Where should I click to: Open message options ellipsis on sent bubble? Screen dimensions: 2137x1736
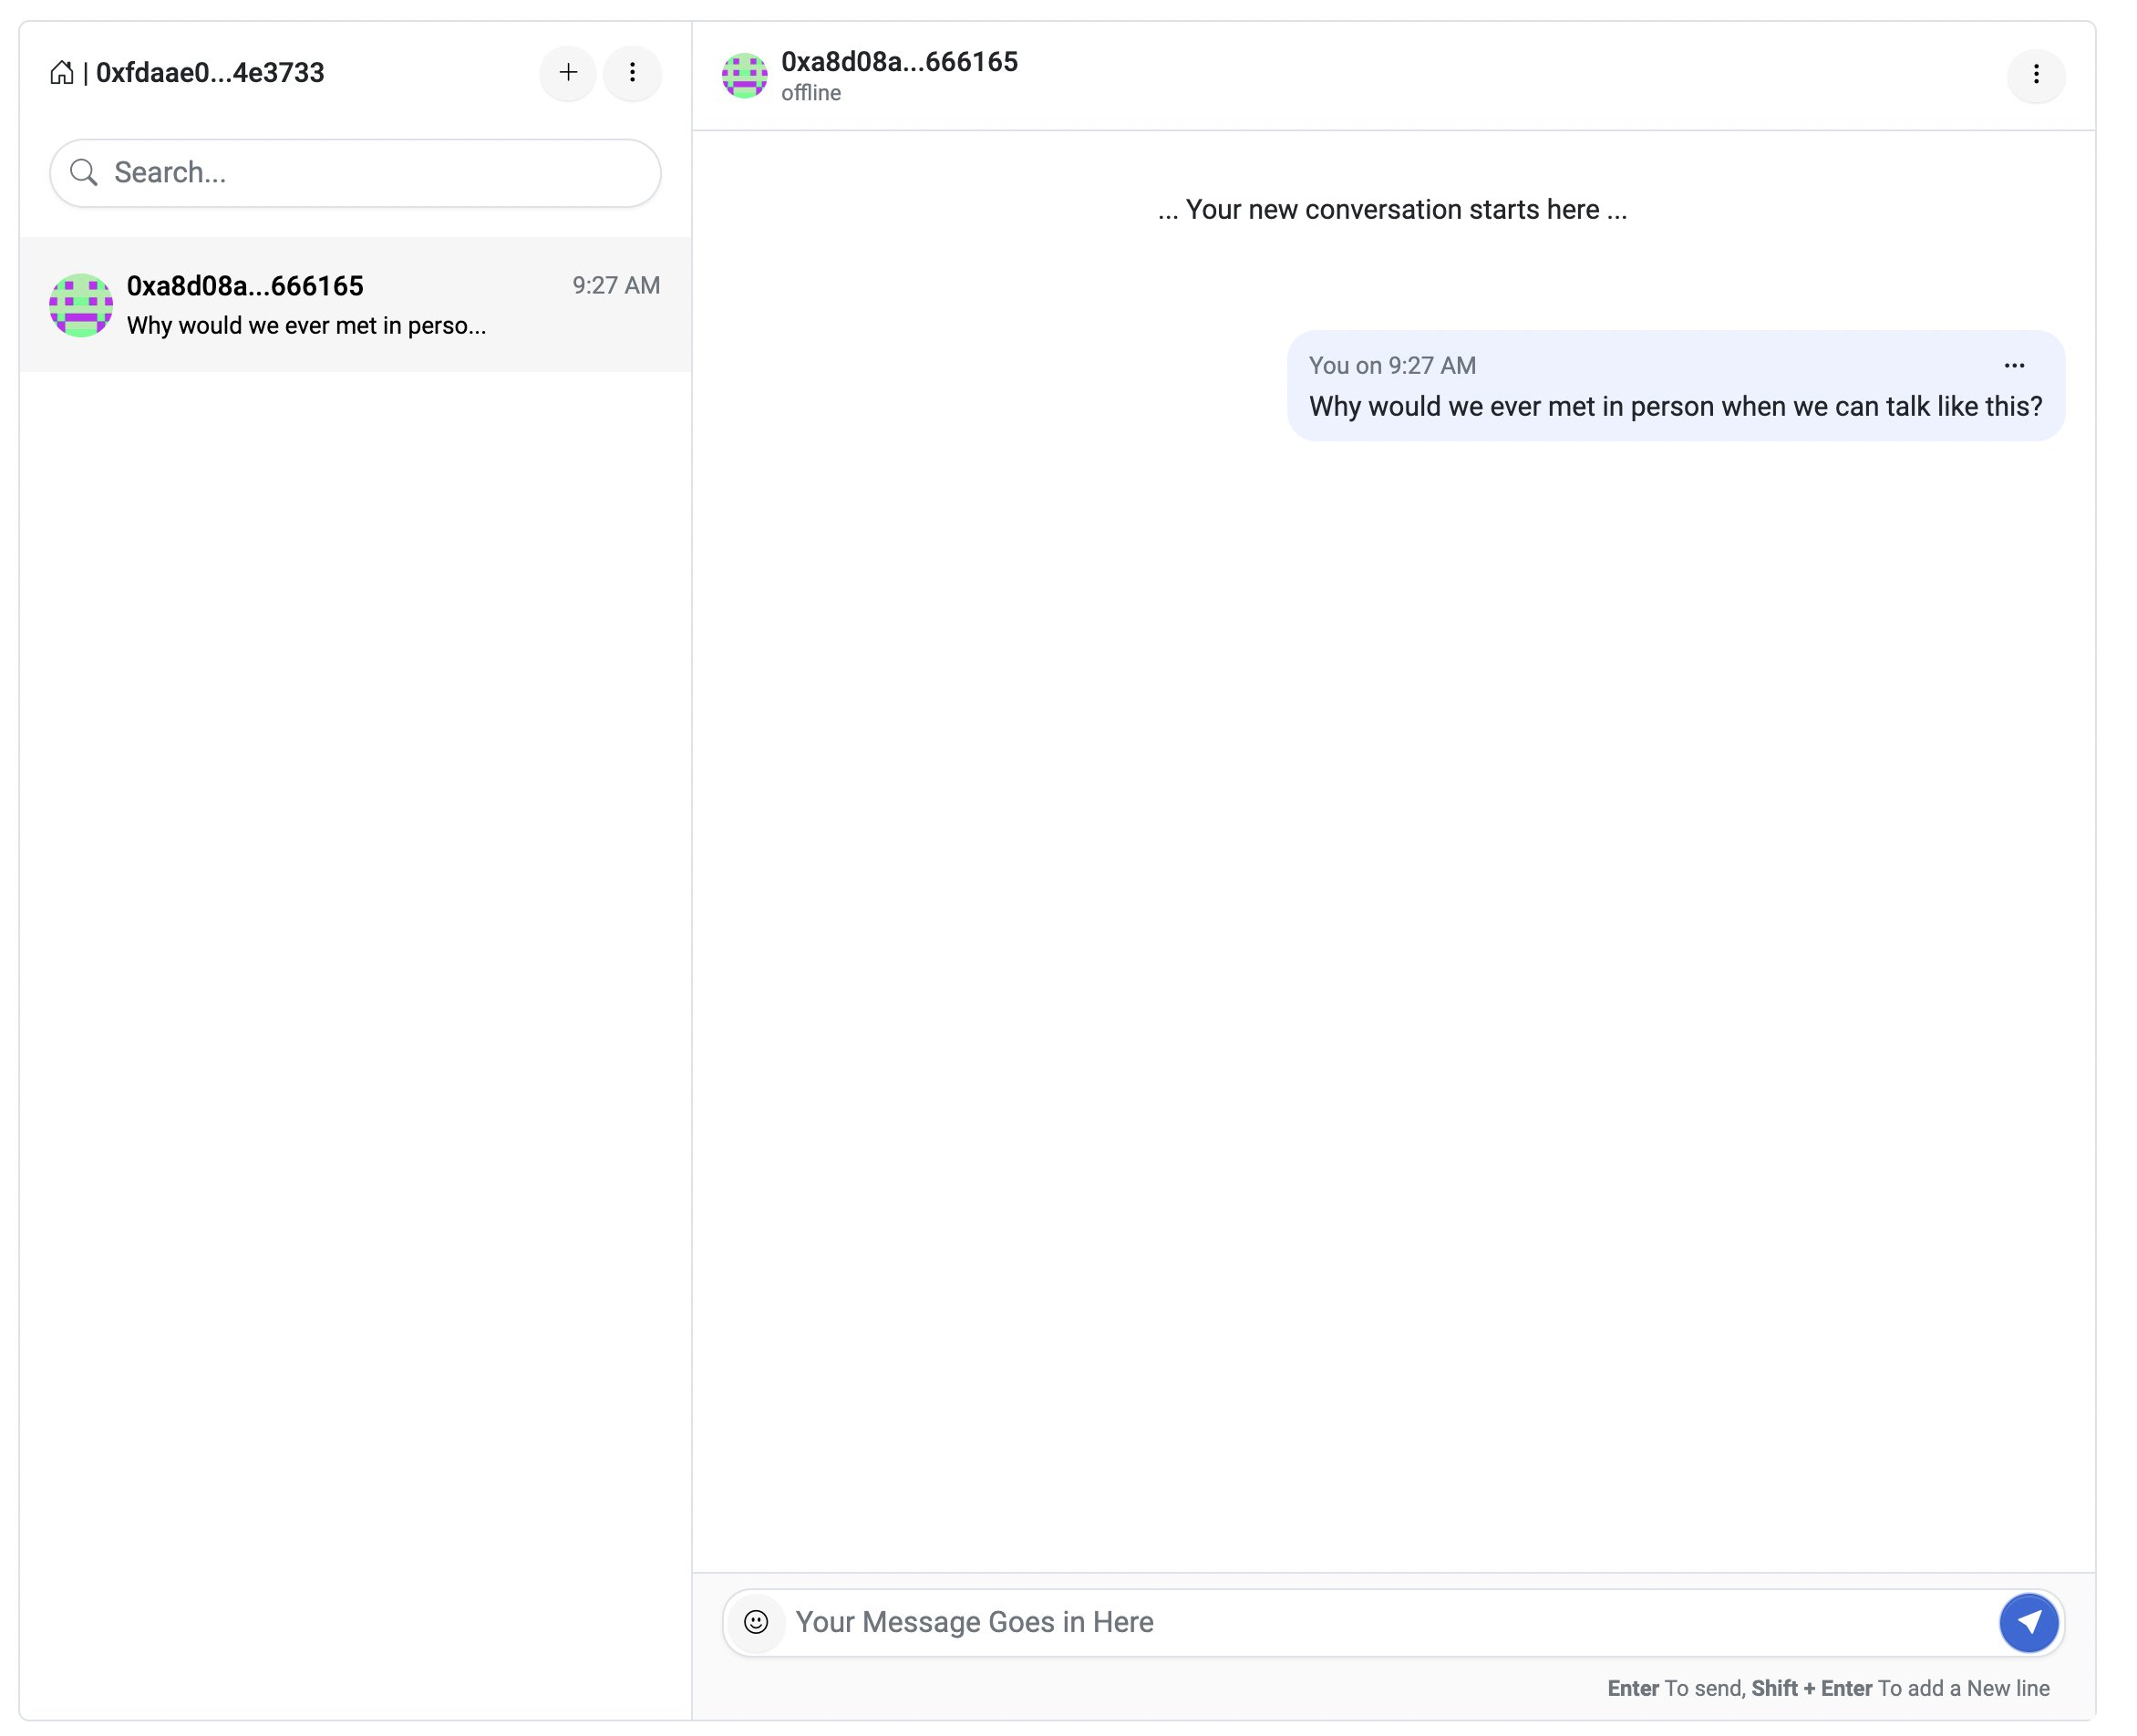pos(2014,366)
